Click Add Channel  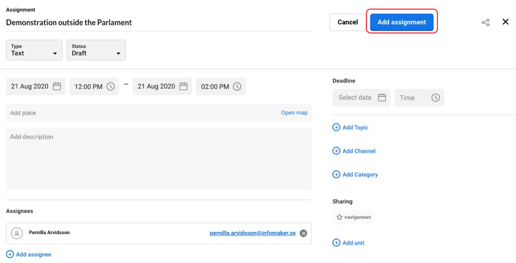pyautogui.click(x=354, y=151)
